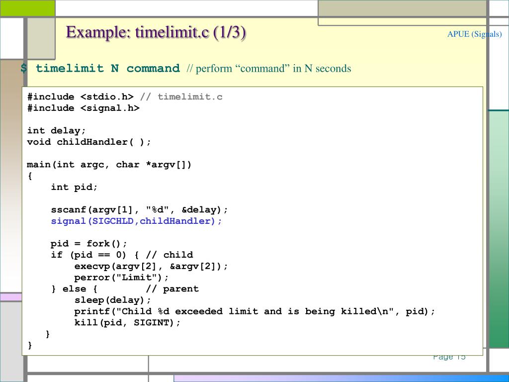Click the execvp(argv[2], &argv[2]) call
This screenshot has width=509, height=382.
point(151,266)
